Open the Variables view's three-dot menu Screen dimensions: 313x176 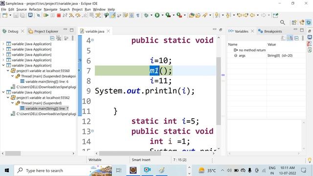[x=303, y=38]
